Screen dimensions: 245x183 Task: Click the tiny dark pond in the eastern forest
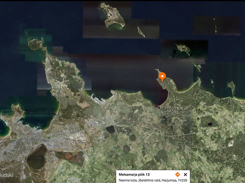[210, 124]
